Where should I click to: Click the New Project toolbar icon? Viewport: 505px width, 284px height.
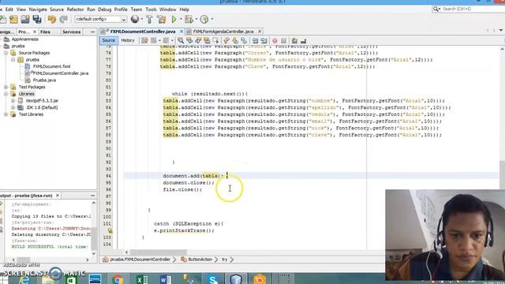click(x=13, y=19)
